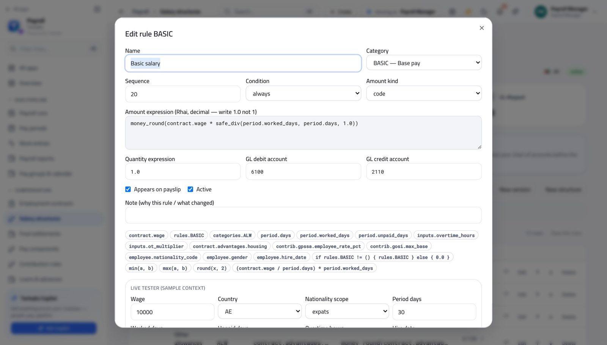The height and width of the screenshot is (345, 607).
Task: Insert the categories.ALW chip
Action: [232, 236]
